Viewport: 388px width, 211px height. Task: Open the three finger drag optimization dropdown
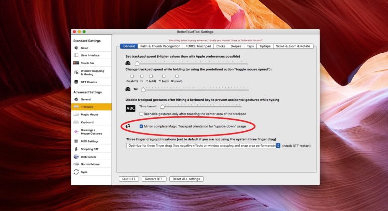278,146
